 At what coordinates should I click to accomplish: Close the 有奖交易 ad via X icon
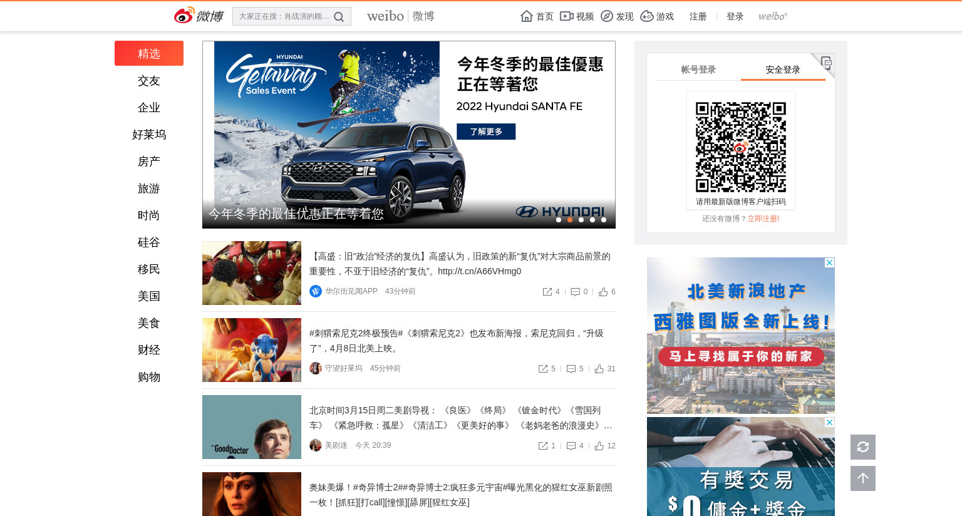click(x=829, y=423)
